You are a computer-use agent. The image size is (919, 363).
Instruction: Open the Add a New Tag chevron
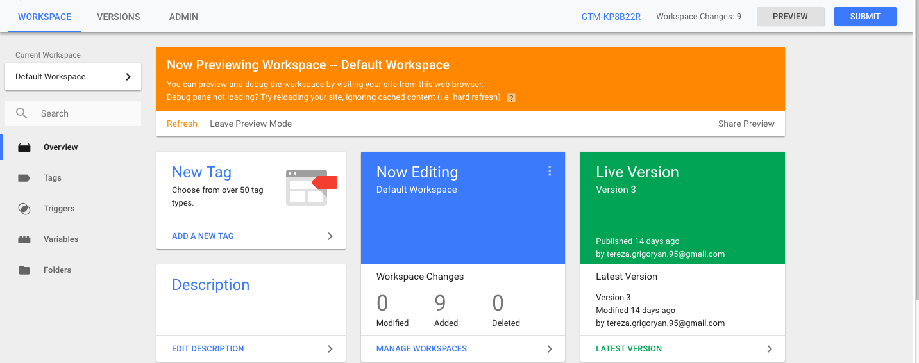coord(330,236)
